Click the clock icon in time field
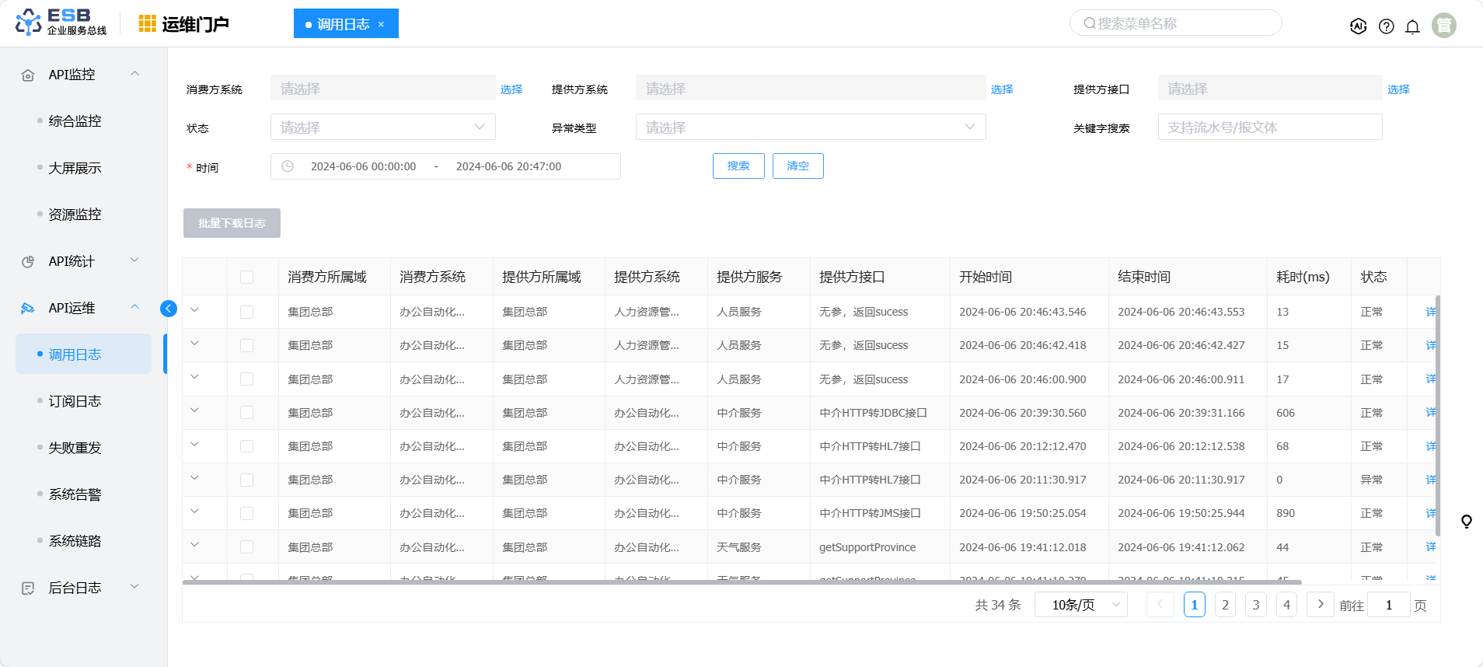This screenshot has width=1483, height=667. point(288,166)
